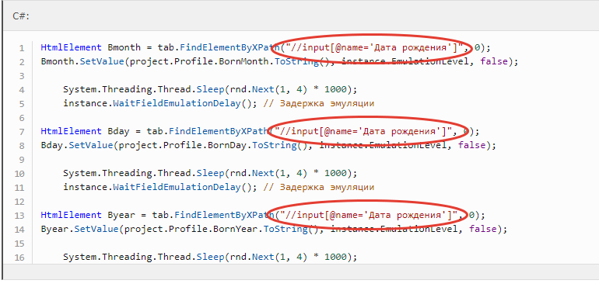Click the Bmonth variable on line 1

pyautogui.click(x=124, y=47)
